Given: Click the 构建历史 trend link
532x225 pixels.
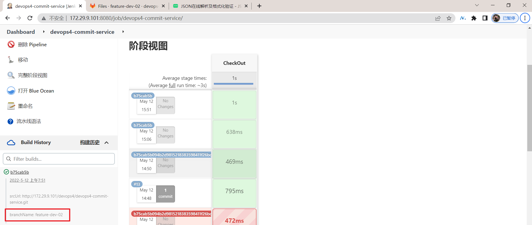Looking at the screenshot, I should [x=90, y=142].
